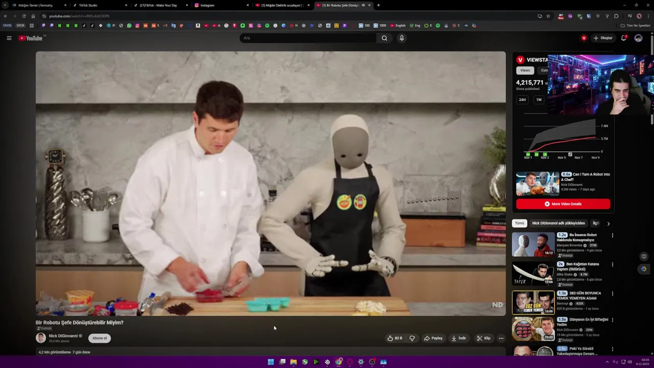
Task: Create a clip with 'Klip' button
Action: tap(483, 338)
